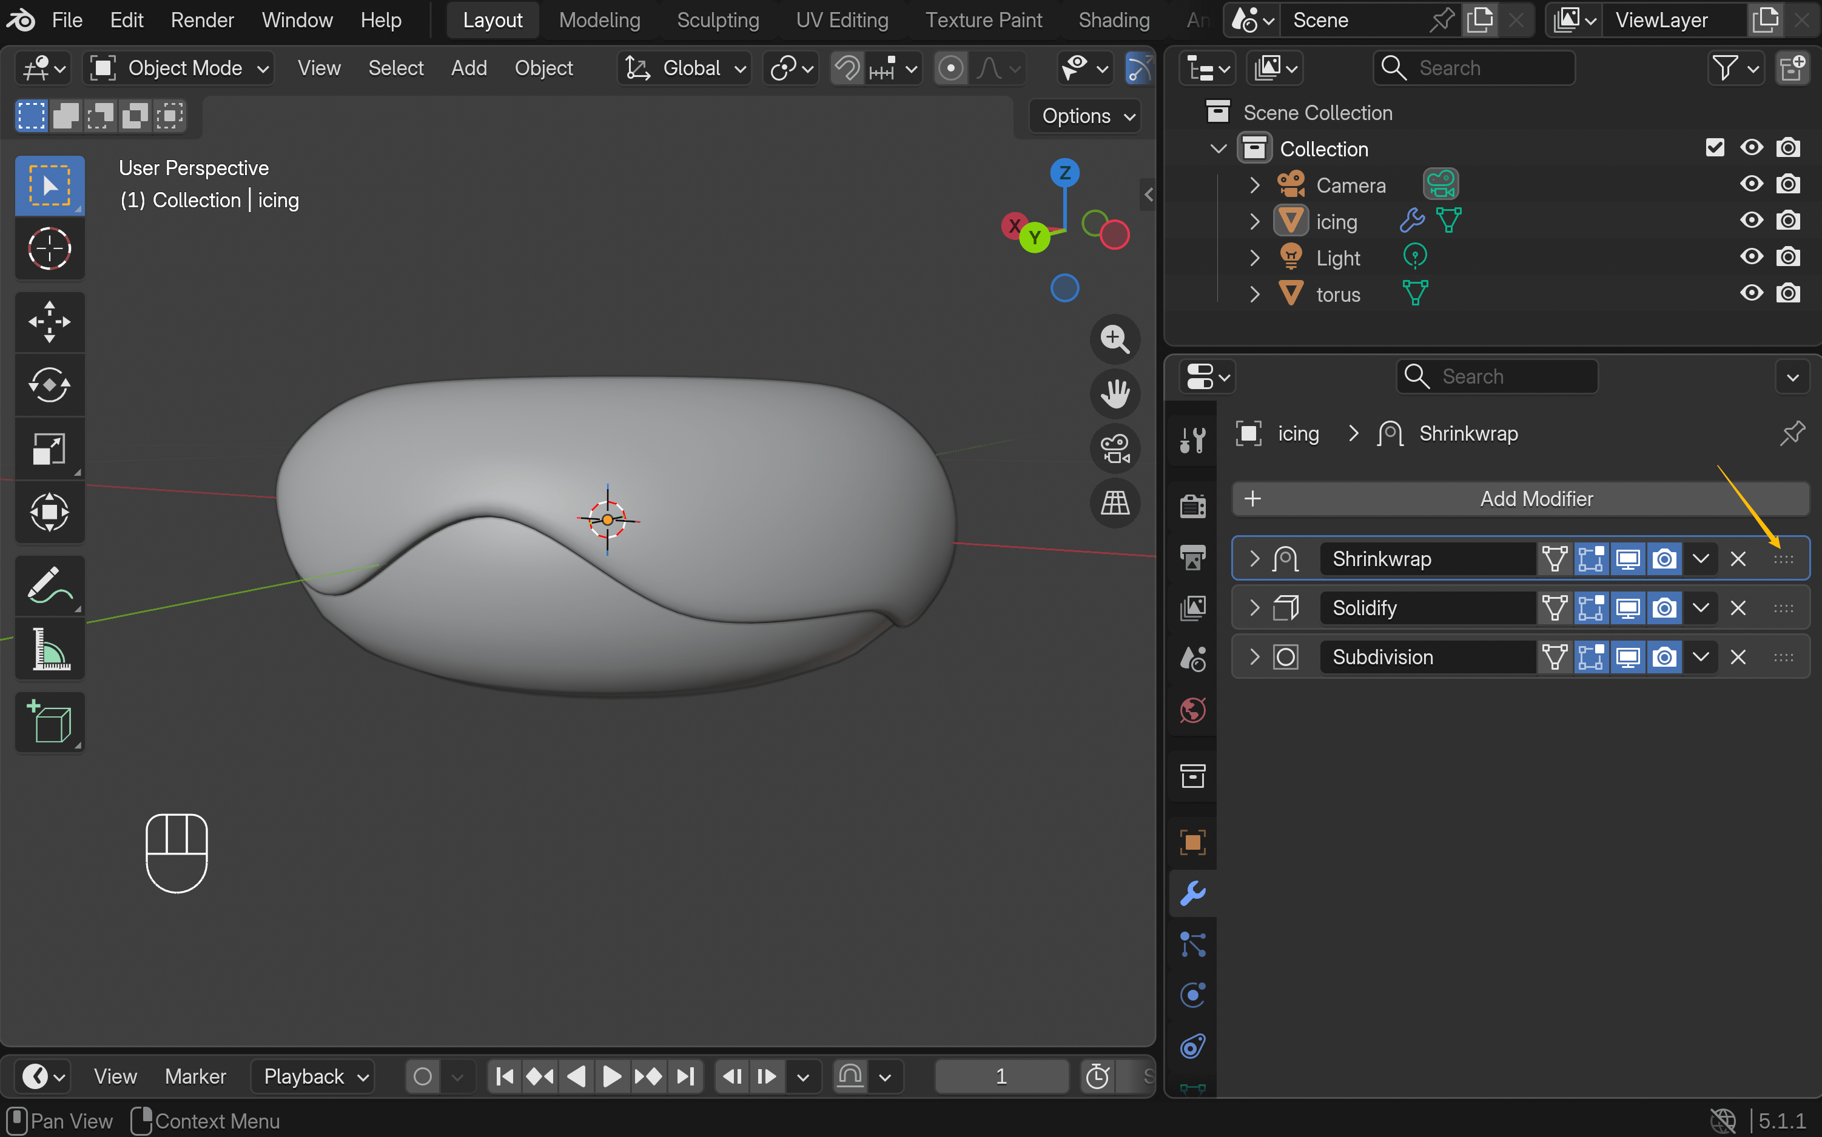Switch to the Shading workspace tab
This screenshot has height=1137, width=1822.
point(1113,21)
